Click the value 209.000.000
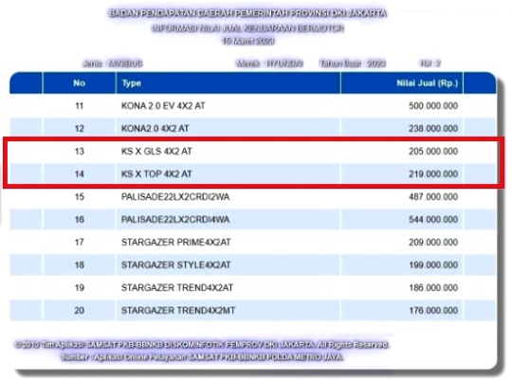 coord(433,242)
